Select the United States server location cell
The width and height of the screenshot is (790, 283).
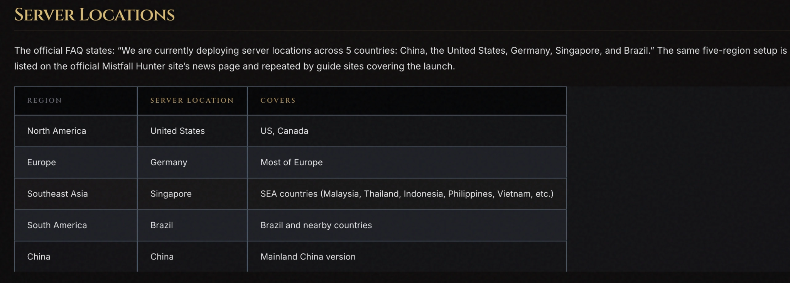click(192, 131)
